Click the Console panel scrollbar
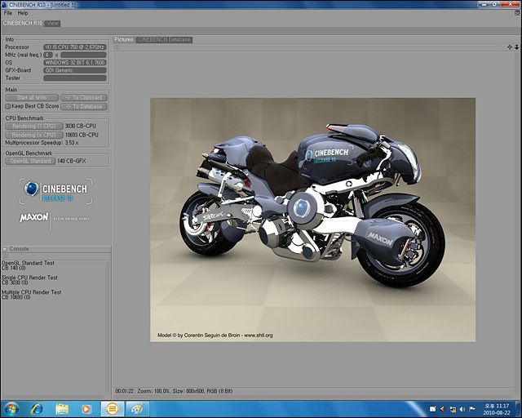 click(108, 328)
